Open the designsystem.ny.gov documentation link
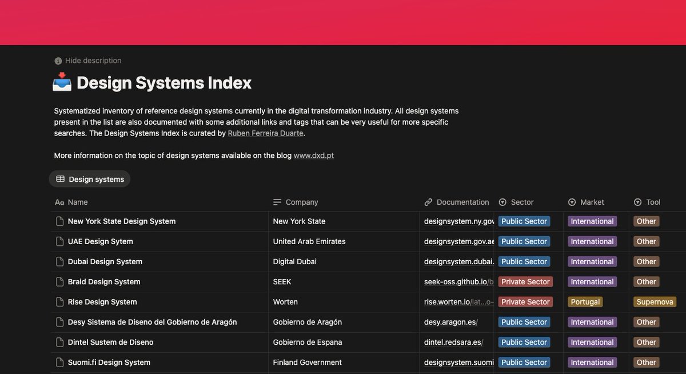Image resolution: width=686 pixels, height=374 pixels. tap(457, 221)
